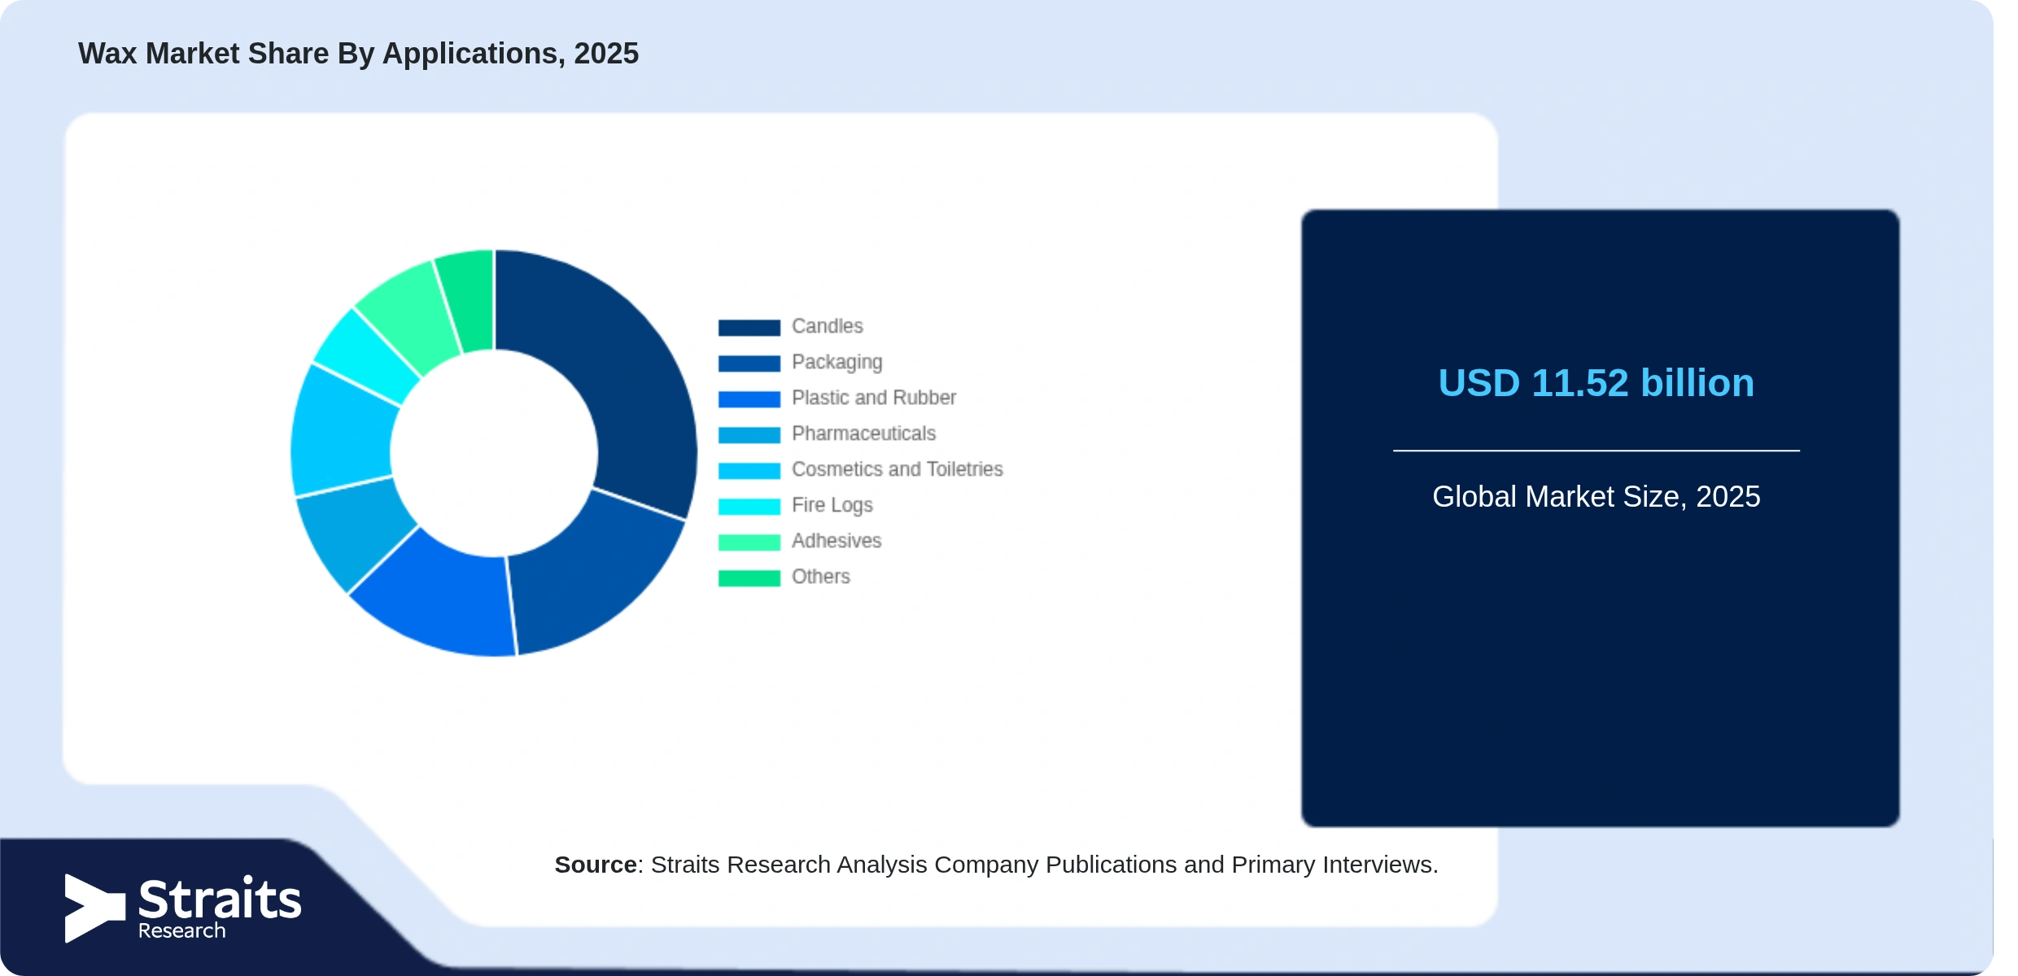The width and height of the screenshot is (2018, 976).
Task: Click the Global Market Size, 2025 label
Action: coord(1596,496)
